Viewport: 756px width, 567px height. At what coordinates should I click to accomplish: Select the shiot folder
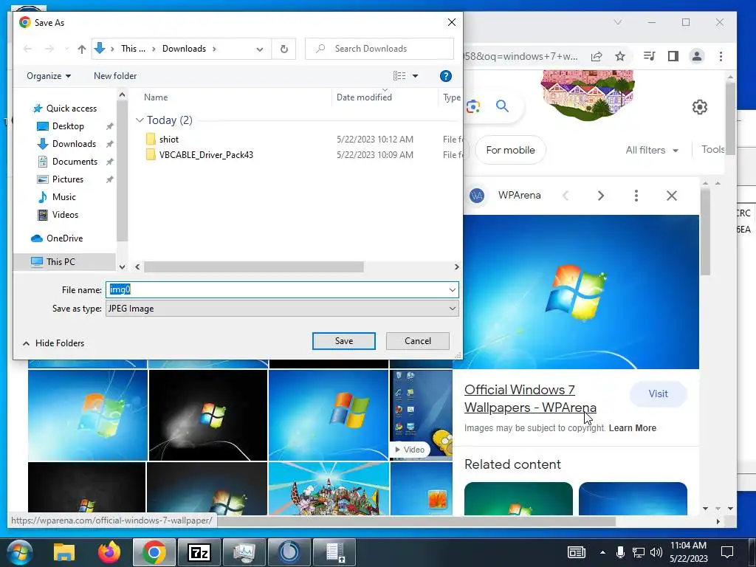[169, 140]
